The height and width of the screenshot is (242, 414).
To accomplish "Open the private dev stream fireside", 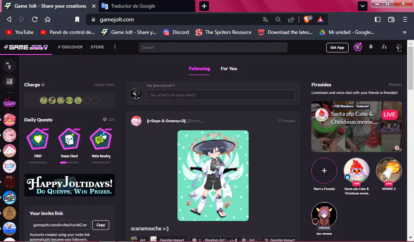I will pos(324,215).
